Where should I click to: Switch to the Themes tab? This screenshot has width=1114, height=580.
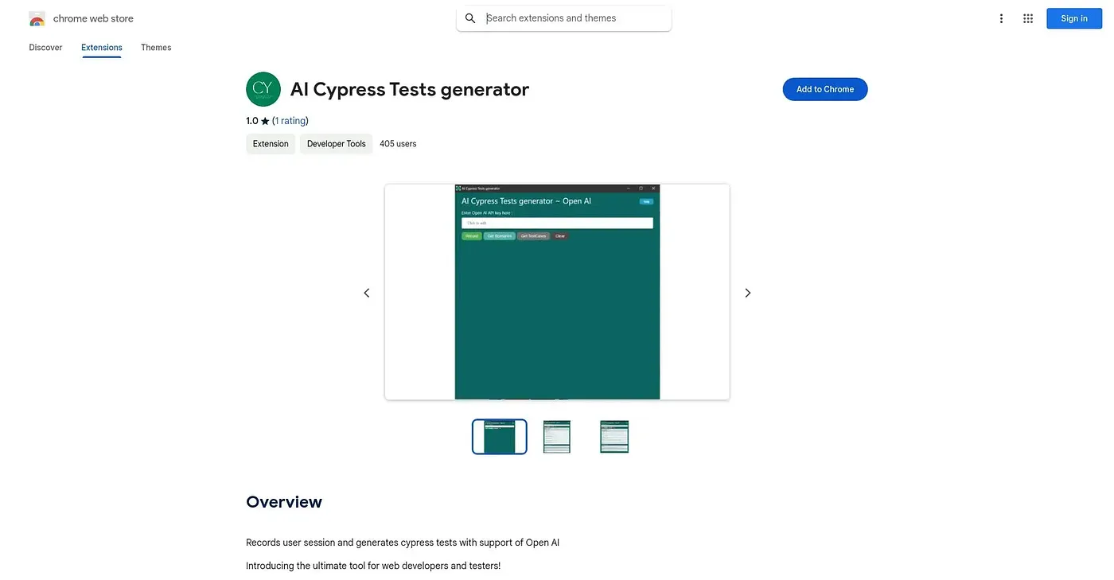(156, 48)
